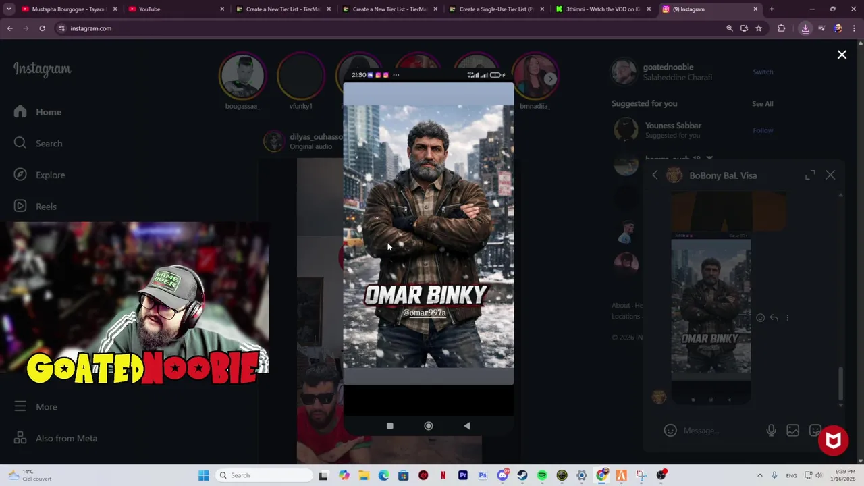Viewport: 864px width, 486px height.
Task: Open browser extensions puzzle icon
Action: pyautogui.click(x=782, y=28)
